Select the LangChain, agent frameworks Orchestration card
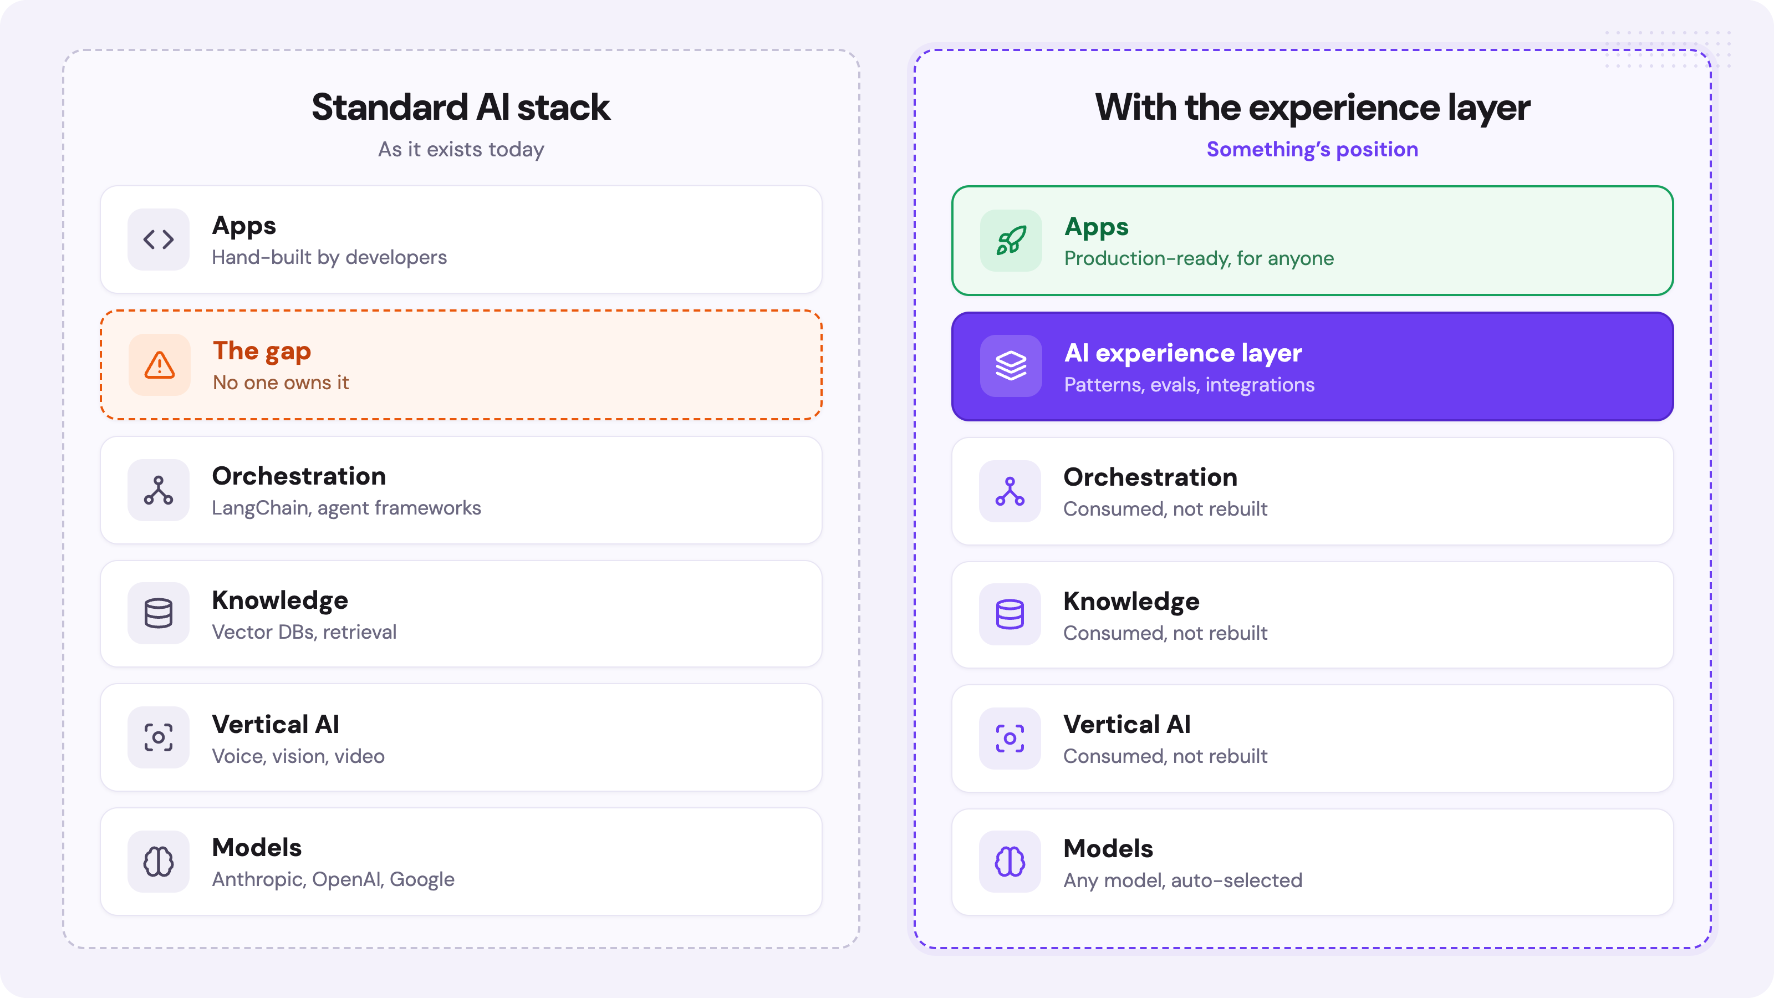This screenshot has height=998, width=1774. pyautogui.click(x=461, y=490)
